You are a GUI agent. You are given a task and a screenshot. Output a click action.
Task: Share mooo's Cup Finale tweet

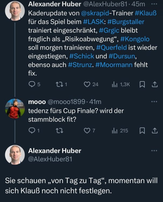[x=155, y=131]
